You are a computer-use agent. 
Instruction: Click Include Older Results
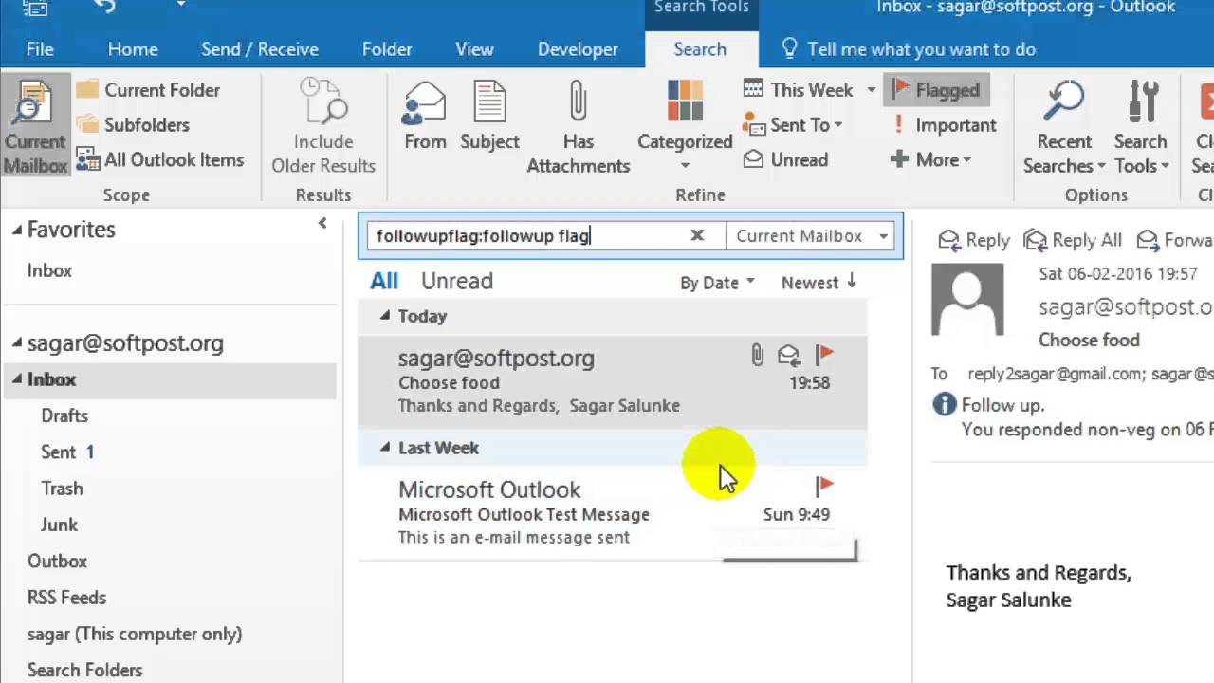point(323,128)
